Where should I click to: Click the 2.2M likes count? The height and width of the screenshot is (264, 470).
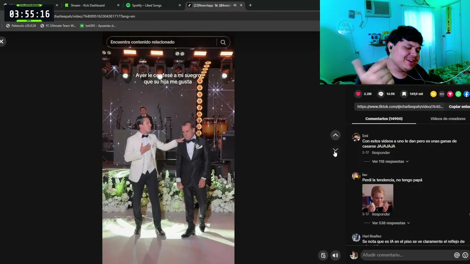(x=368, y=94)
